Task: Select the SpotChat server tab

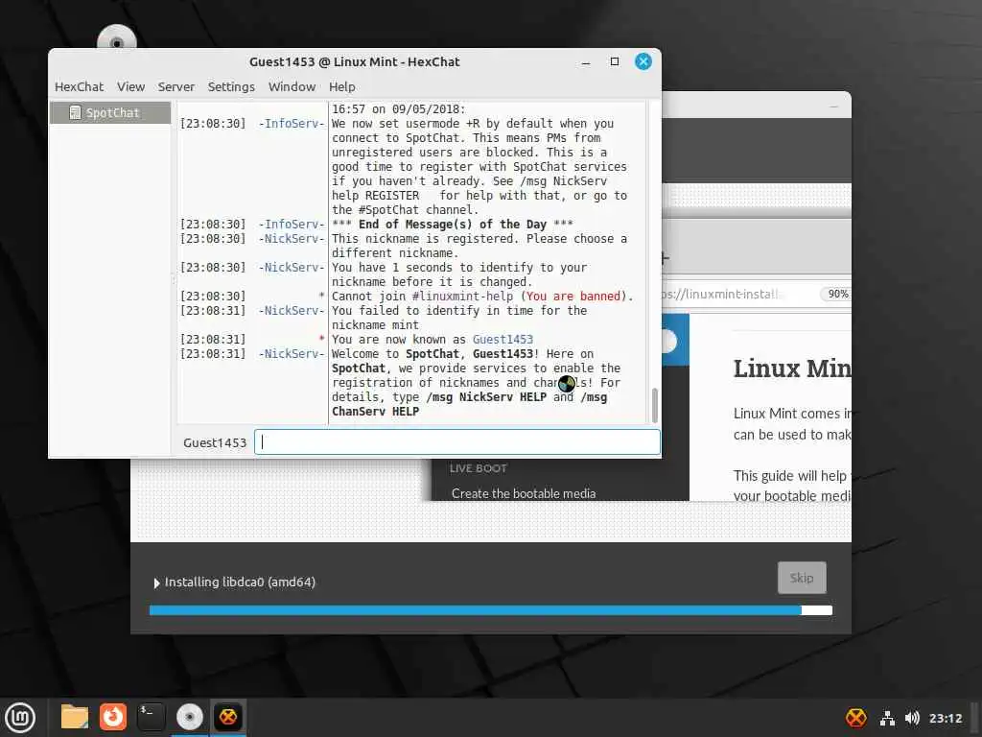Action: (x=110, y=113)
